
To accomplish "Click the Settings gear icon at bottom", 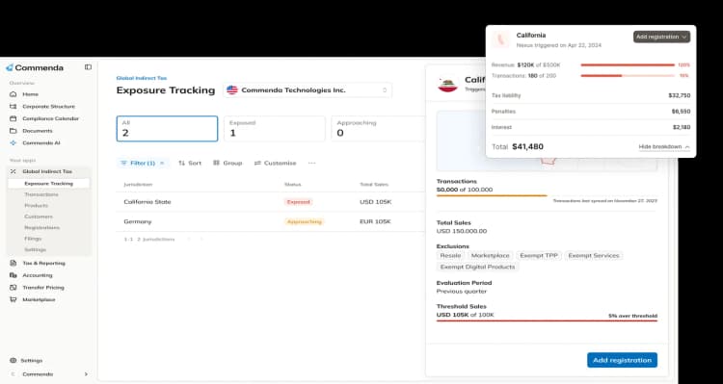I will [13, 360].
